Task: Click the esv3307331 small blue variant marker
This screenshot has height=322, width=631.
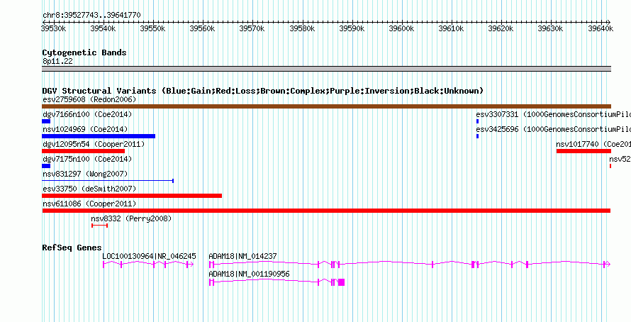Action: click(x=478, y=121)
